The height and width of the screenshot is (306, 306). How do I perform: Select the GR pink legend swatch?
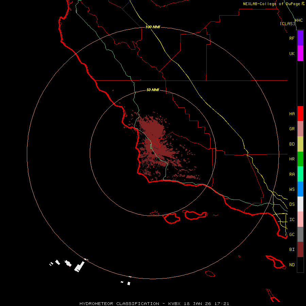tap(300, 129)
